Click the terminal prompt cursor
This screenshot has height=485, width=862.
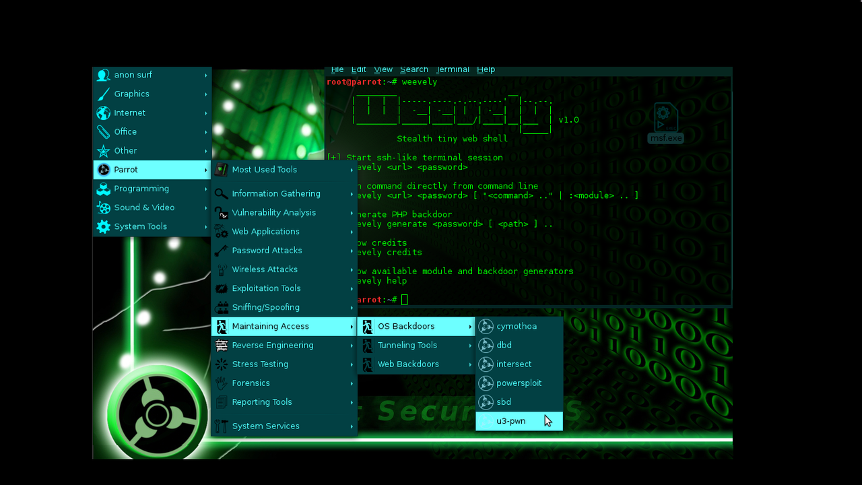point(404,300)
